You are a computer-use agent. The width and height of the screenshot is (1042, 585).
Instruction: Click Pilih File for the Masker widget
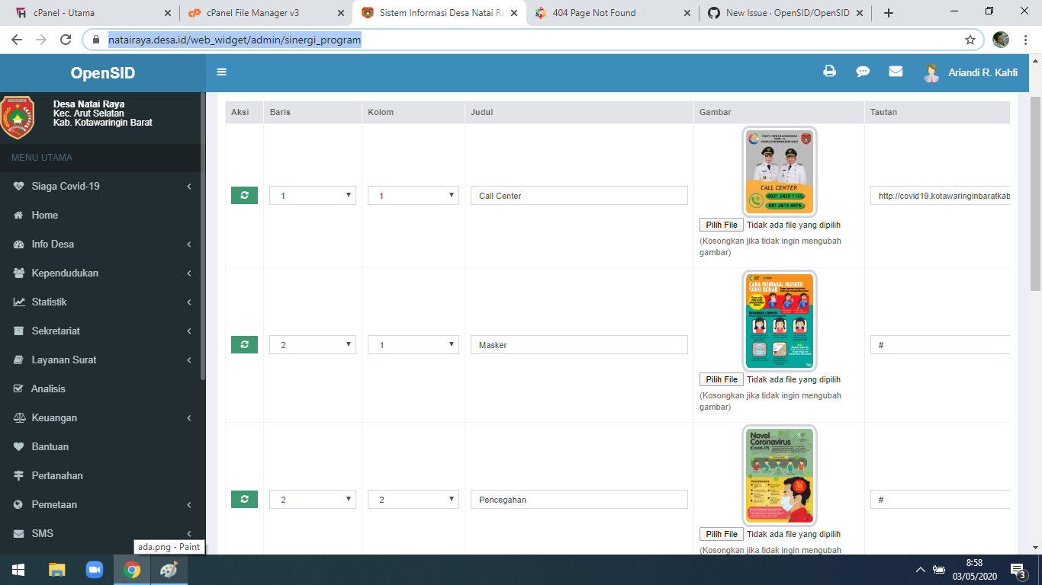(x=720, y=379)
